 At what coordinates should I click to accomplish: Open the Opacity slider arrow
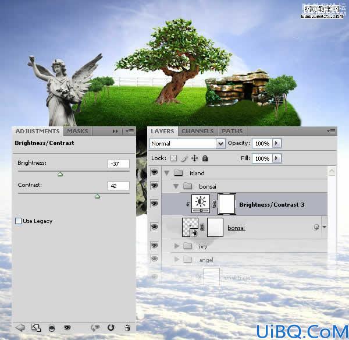(277, 143)
